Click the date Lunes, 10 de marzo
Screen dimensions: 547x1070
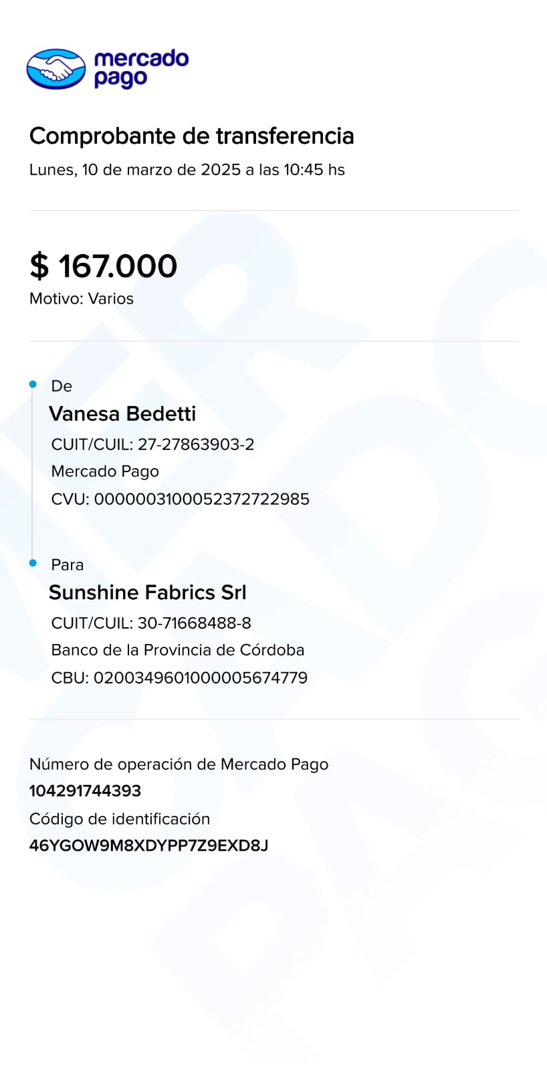coord(187,170)
